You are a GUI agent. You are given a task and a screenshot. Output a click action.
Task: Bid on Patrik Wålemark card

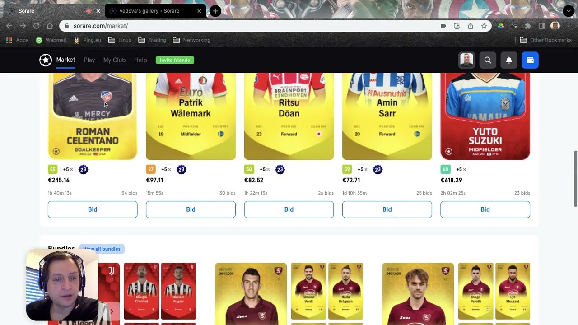click(191, 209)
